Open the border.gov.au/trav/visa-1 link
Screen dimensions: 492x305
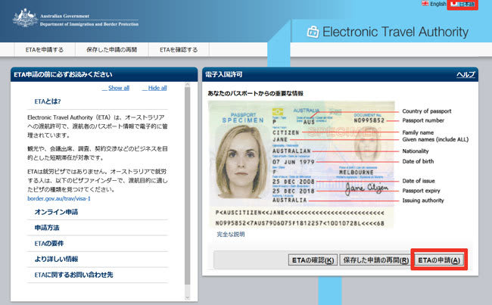[x=59, y=198]
